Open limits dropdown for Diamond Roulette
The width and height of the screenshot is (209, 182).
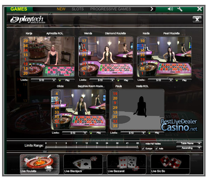point(102,80)
